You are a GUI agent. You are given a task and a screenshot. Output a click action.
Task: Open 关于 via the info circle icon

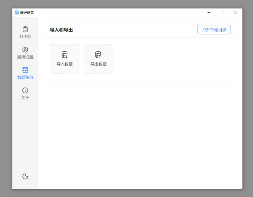25,90
